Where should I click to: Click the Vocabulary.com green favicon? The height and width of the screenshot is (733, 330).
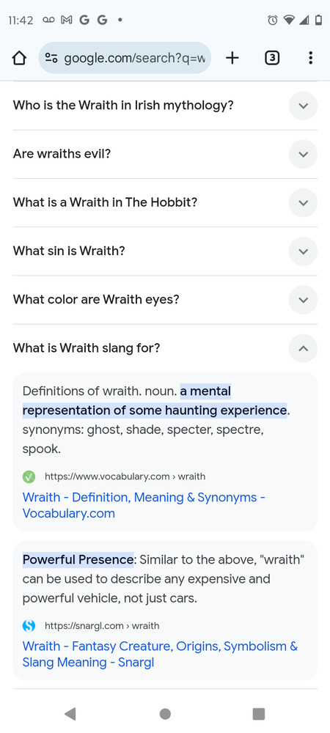click(x=29, y=477)
